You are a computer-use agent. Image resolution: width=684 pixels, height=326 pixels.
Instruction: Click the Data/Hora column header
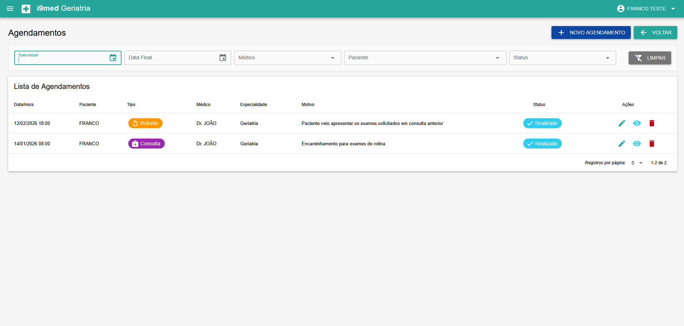click(x=24, y=105)
